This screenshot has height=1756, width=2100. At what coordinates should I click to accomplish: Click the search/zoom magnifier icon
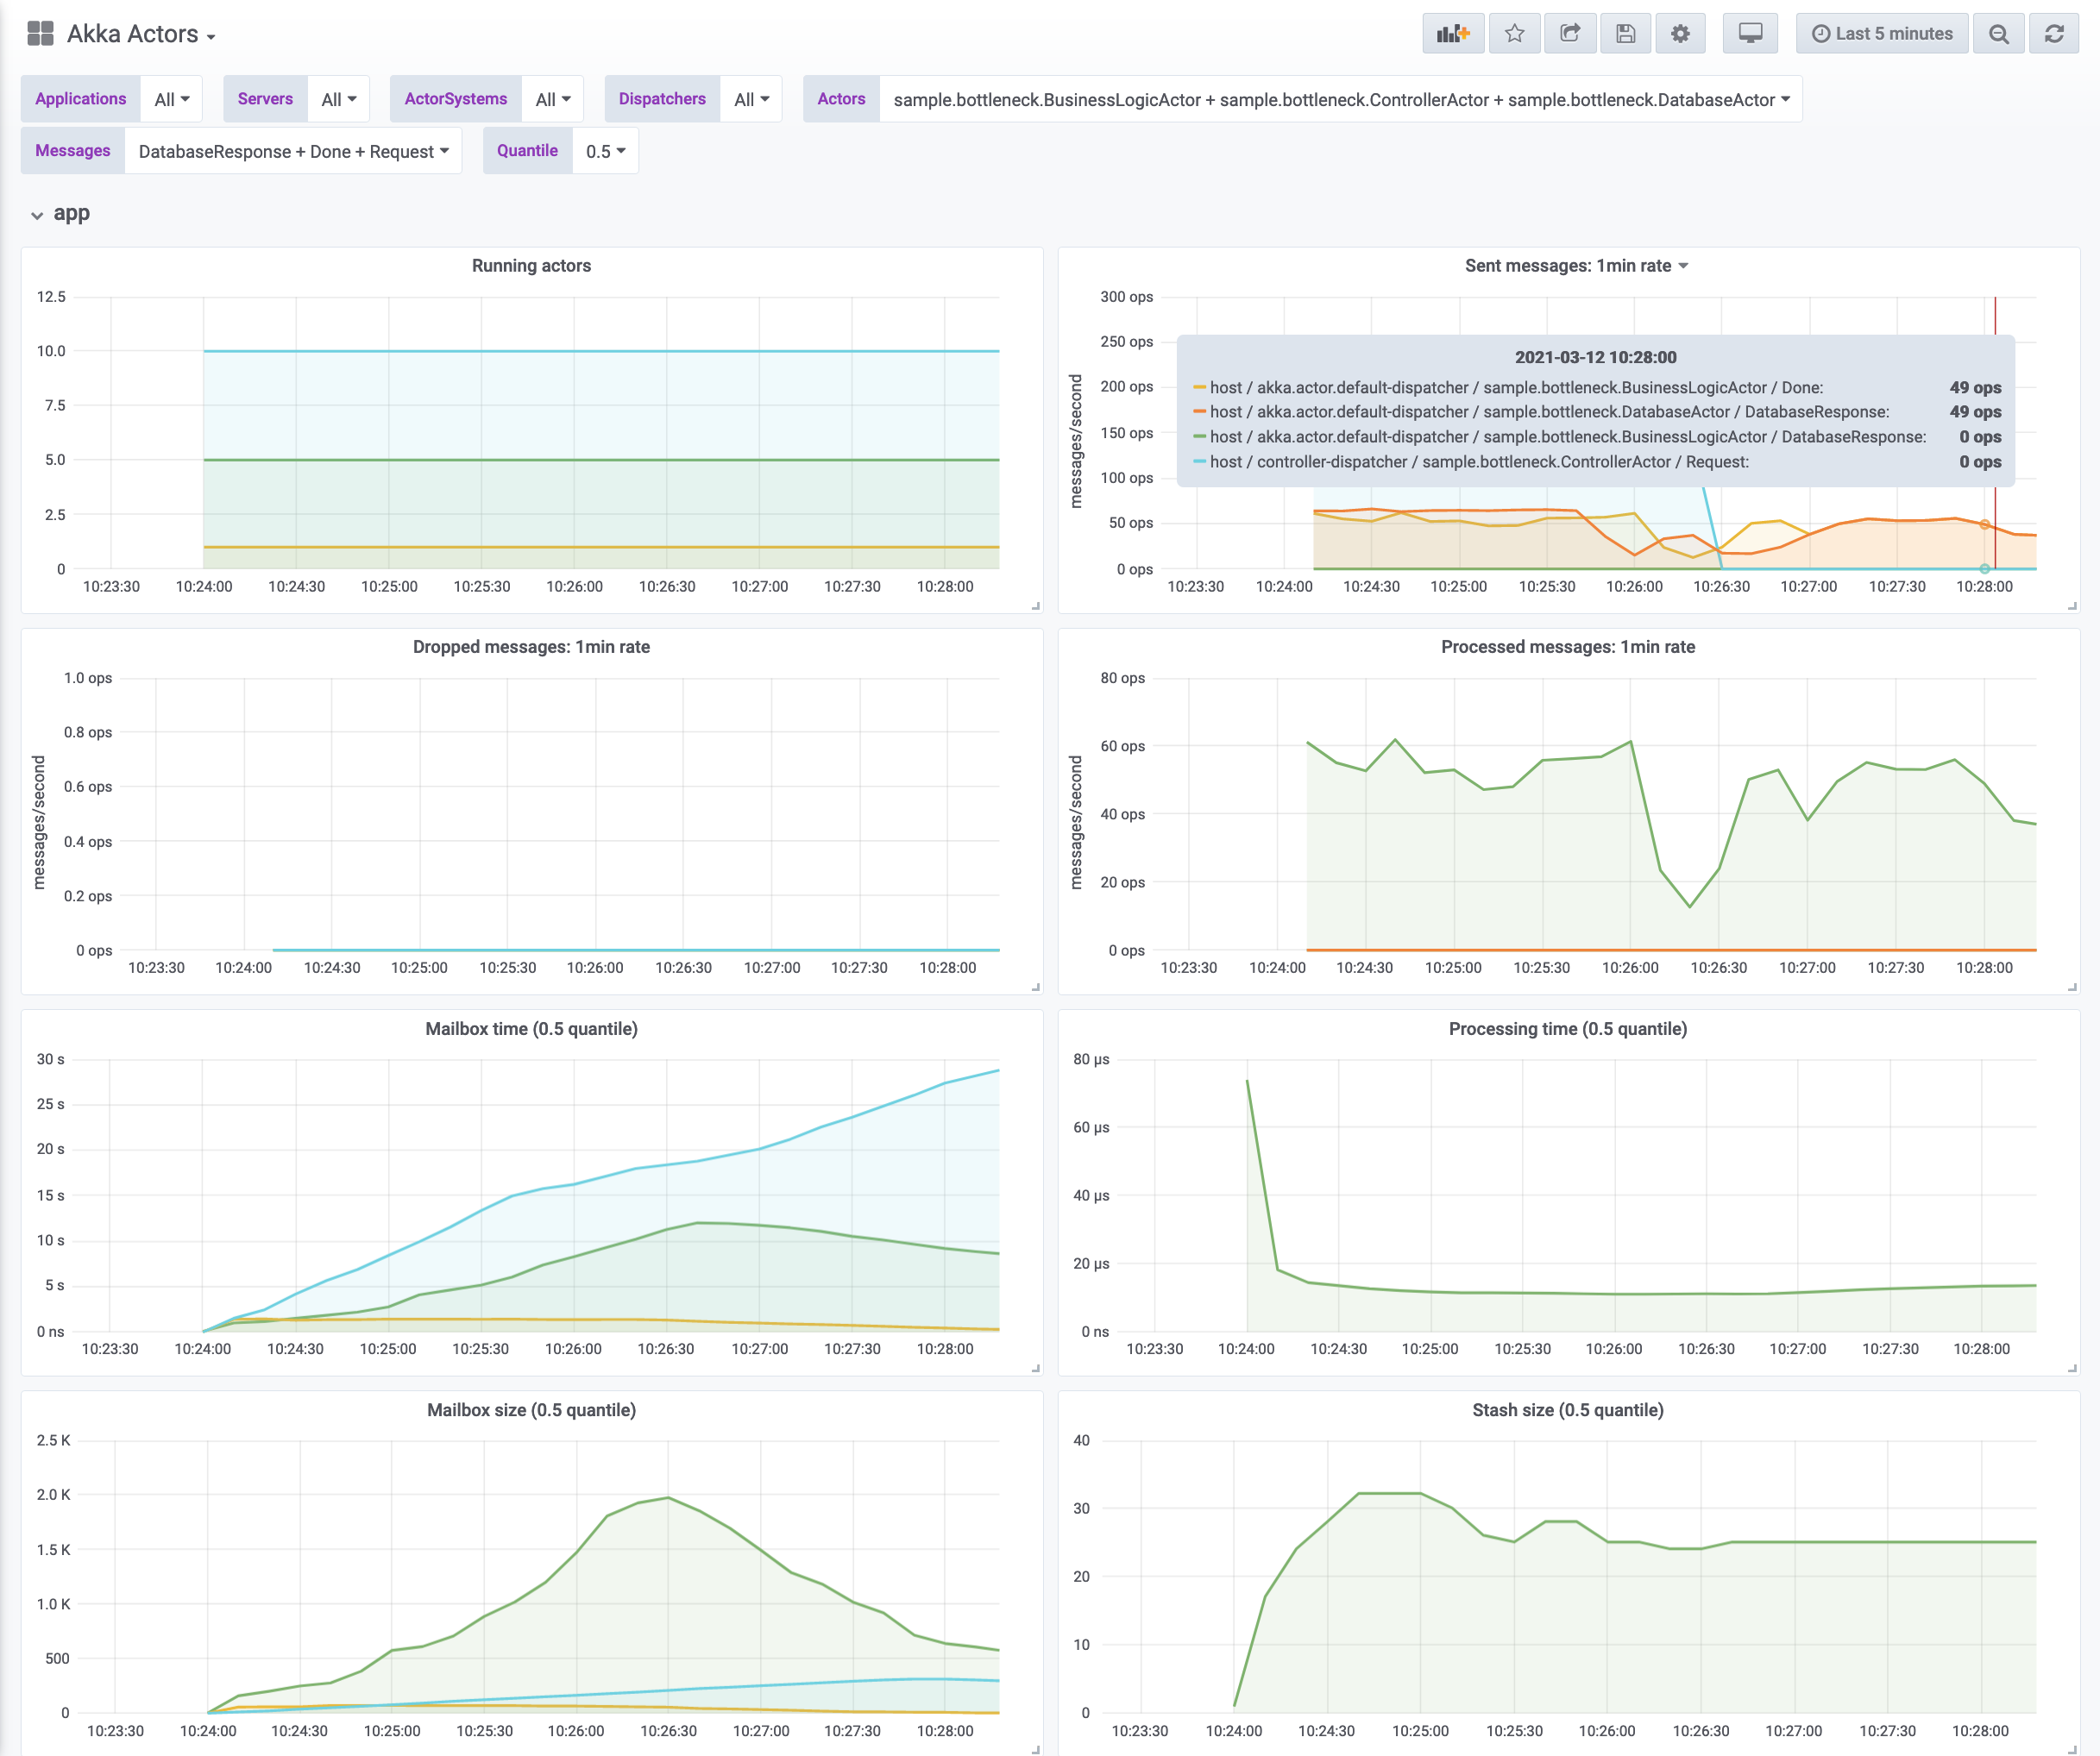[2003, 34]
